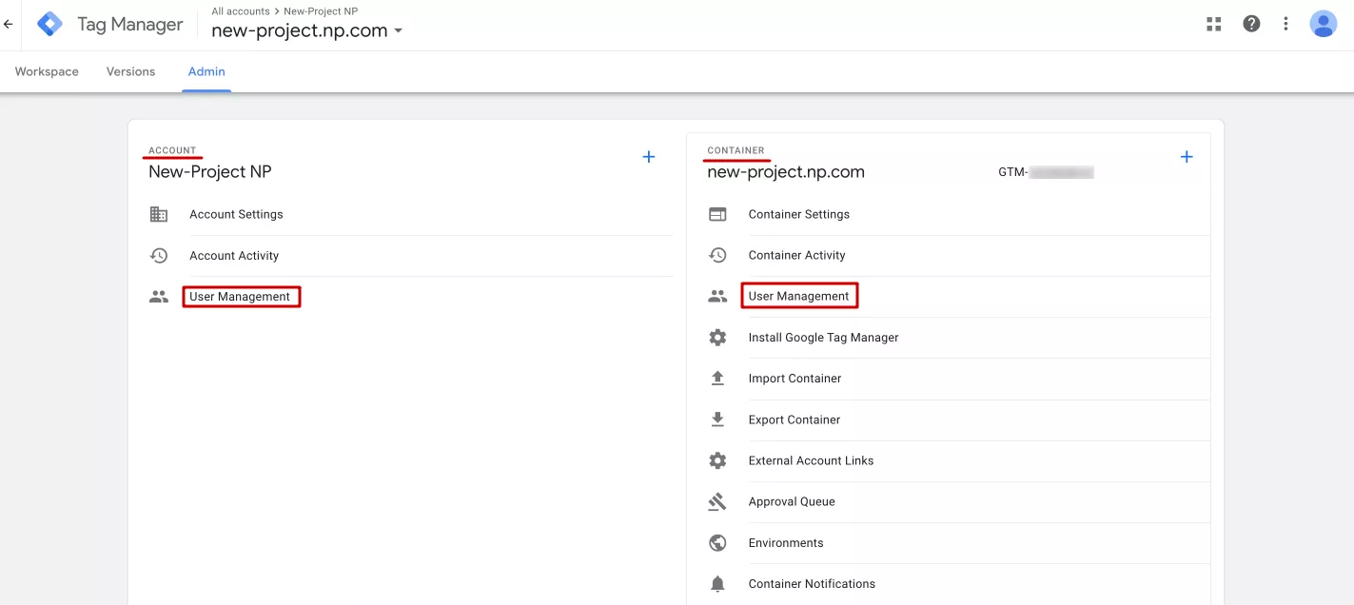Screen dimensions: 1354x605
Task: Open External Account Links
Action: point(811,460)
